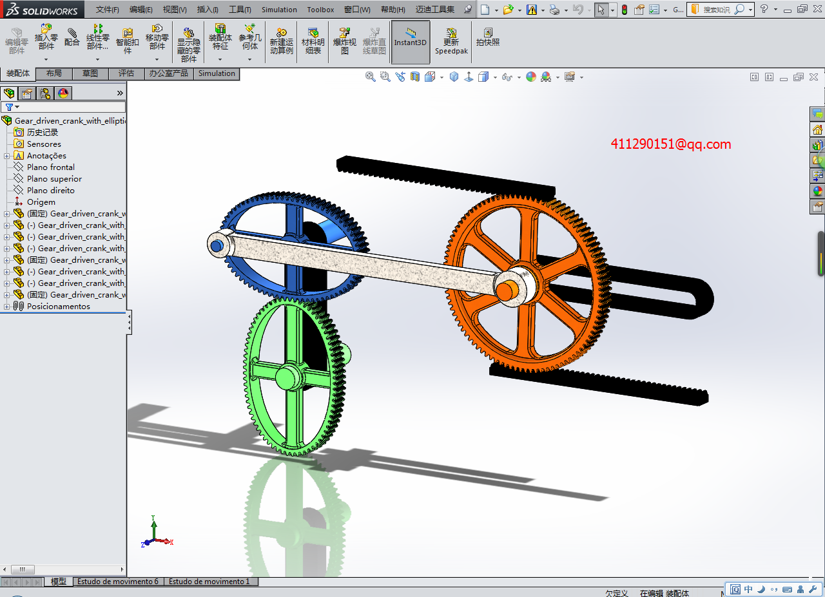This screenshot has height=597, width=825.
Task: Open the View Palette task pane tab
Action: [817, 175]
